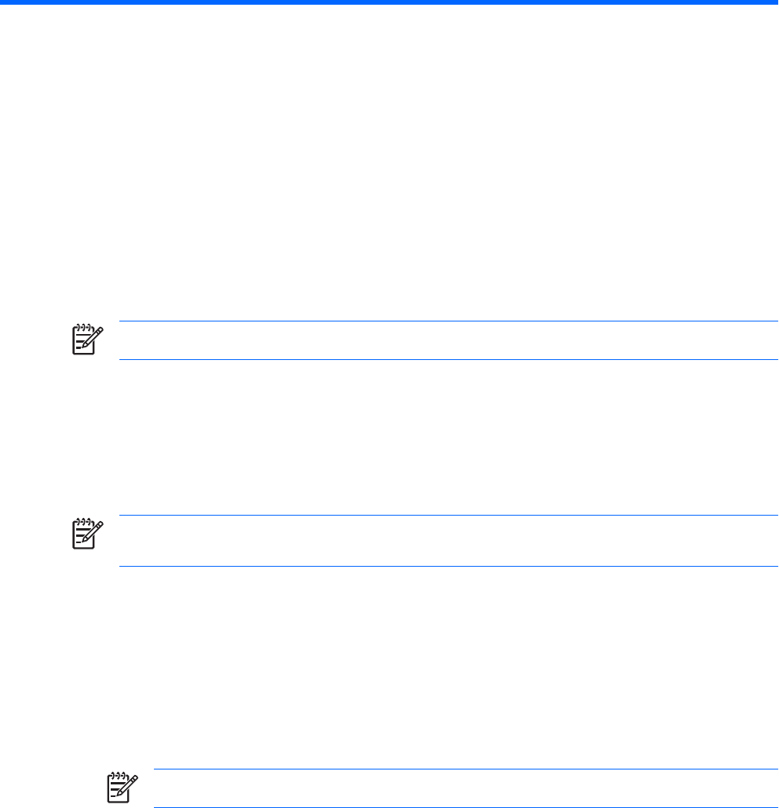779x808 pixels.
Task: Click the pencil on the middle note icon
Action: 93,532
